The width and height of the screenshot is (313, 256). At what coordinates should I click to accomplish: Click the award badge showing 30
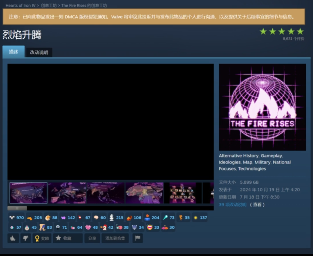click(x=168, y=227)
